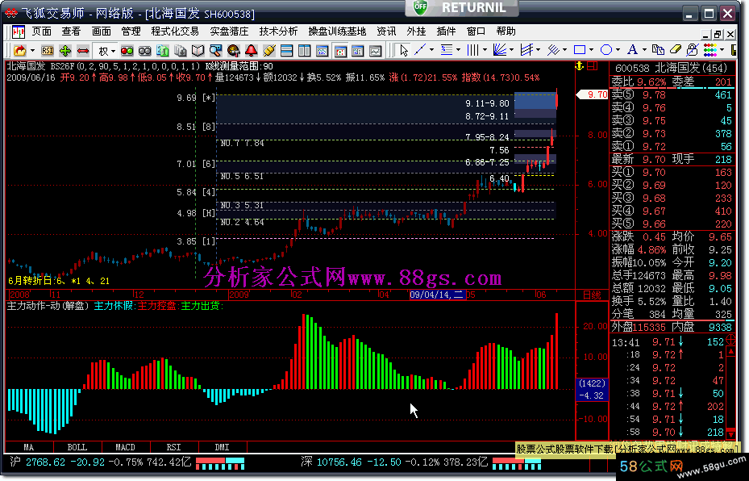Viewport: 749px width, 481px height.
Task: Expand the trend line tool dropdown
Action: point(432,50)
